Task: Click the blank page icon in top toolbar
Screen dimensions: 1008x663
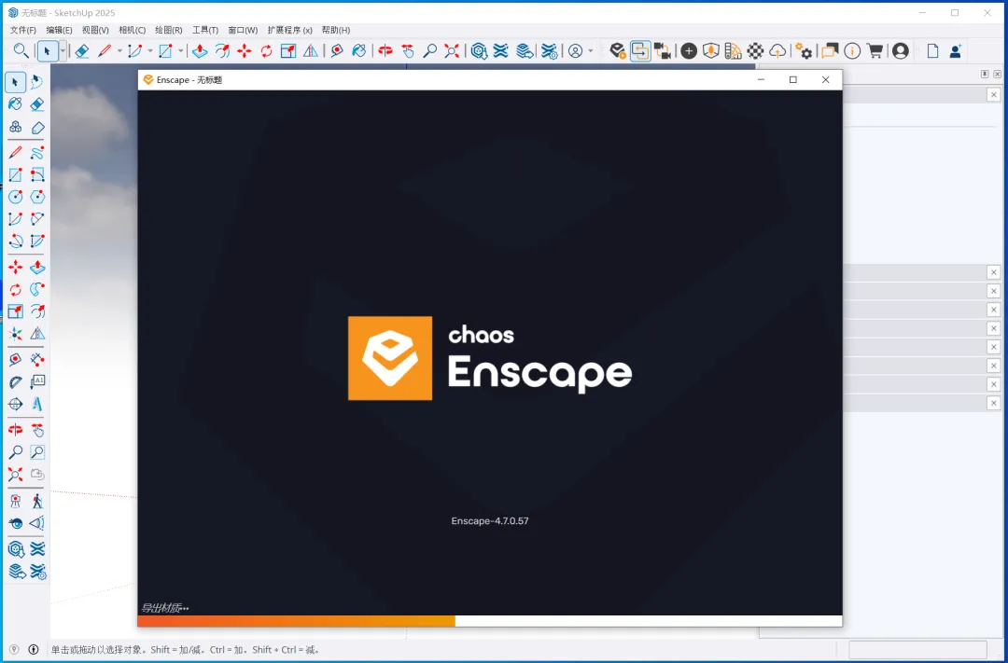Action: tap(932, 50)
